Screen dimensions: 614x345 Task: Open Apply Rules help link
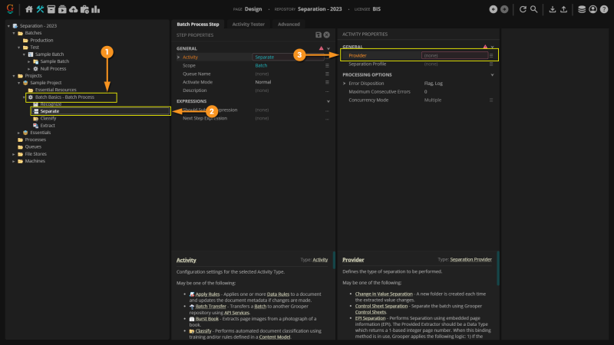point(207,294)
